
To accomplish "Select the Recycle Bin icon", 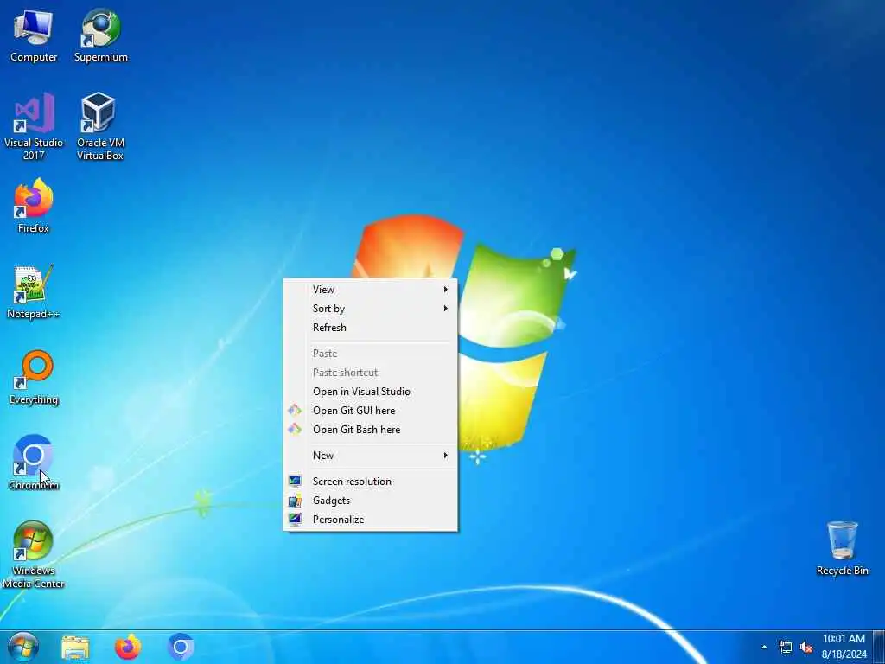I will pyautogui.click(x=842, y=549).
